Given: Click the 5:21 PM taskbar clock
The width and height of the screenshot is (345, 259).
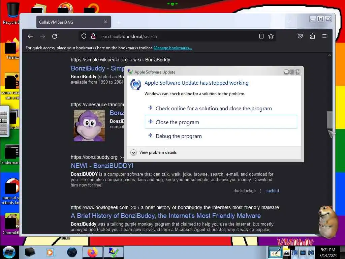Looking at the screenshot, I should (x=328, y=253).
